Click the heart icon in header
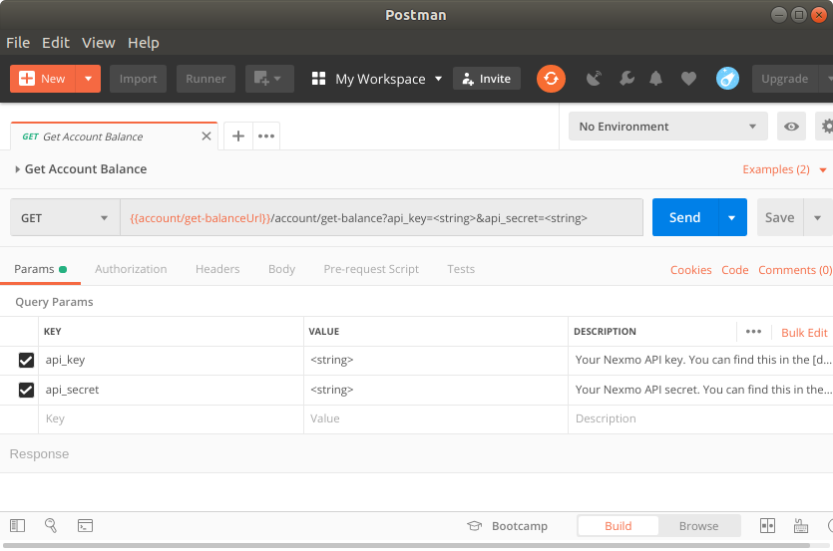This screenshot has width=833, height=551. click(688, 79)
